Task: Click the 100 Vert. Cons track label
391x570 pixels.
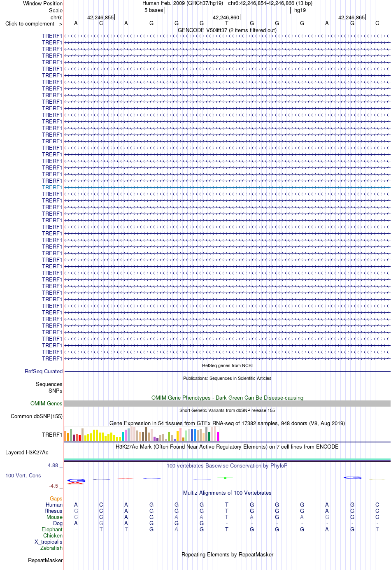Action: [x=23, y=475]
